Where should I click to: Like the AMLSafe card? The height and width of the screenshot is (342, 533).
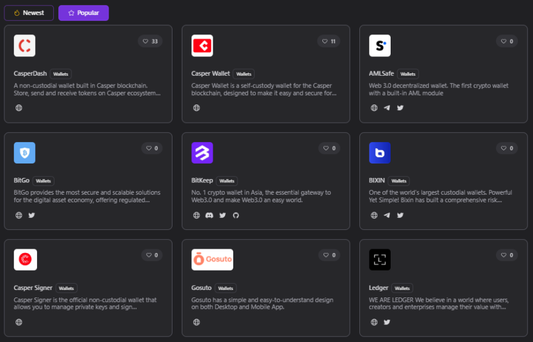pos(507,41)
